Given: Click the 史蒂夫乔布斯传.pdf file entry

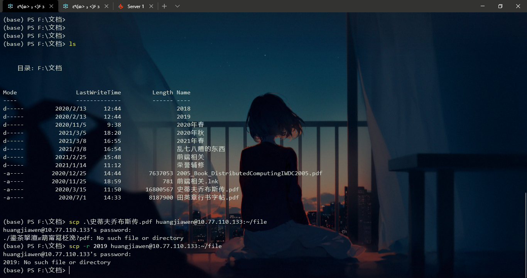Looking at the screenshot, I should click(208, 189).
